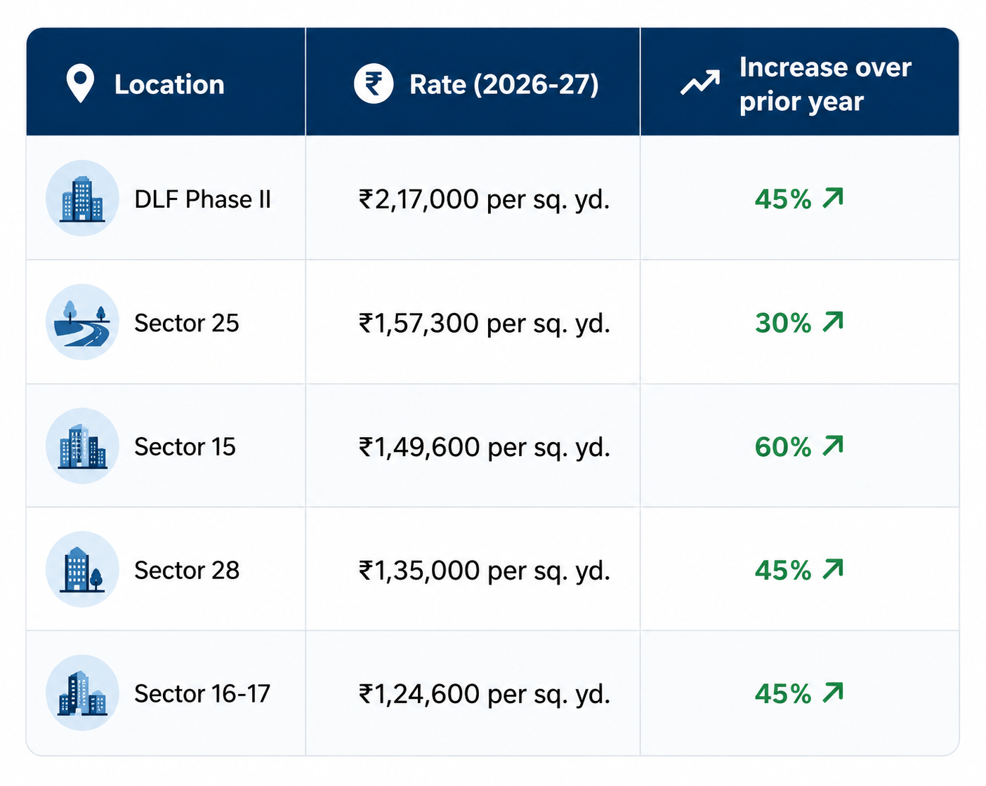The height and width of the screenshot is (786, 986).
Task: Click the Sector 25 road landscape icon
Action: click(x=82, y=322)
